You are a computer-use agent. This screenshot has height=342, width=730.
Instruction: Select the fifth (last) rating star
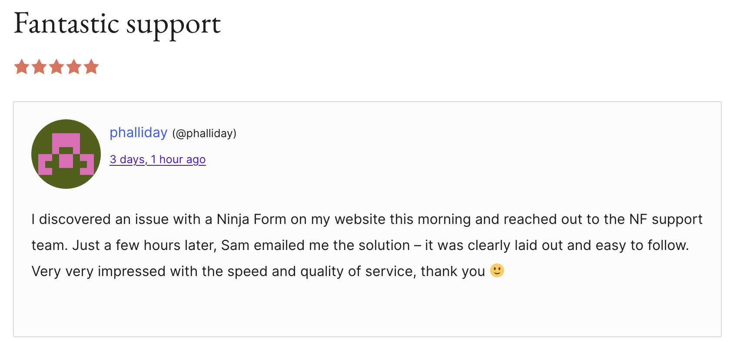(91, 67)
